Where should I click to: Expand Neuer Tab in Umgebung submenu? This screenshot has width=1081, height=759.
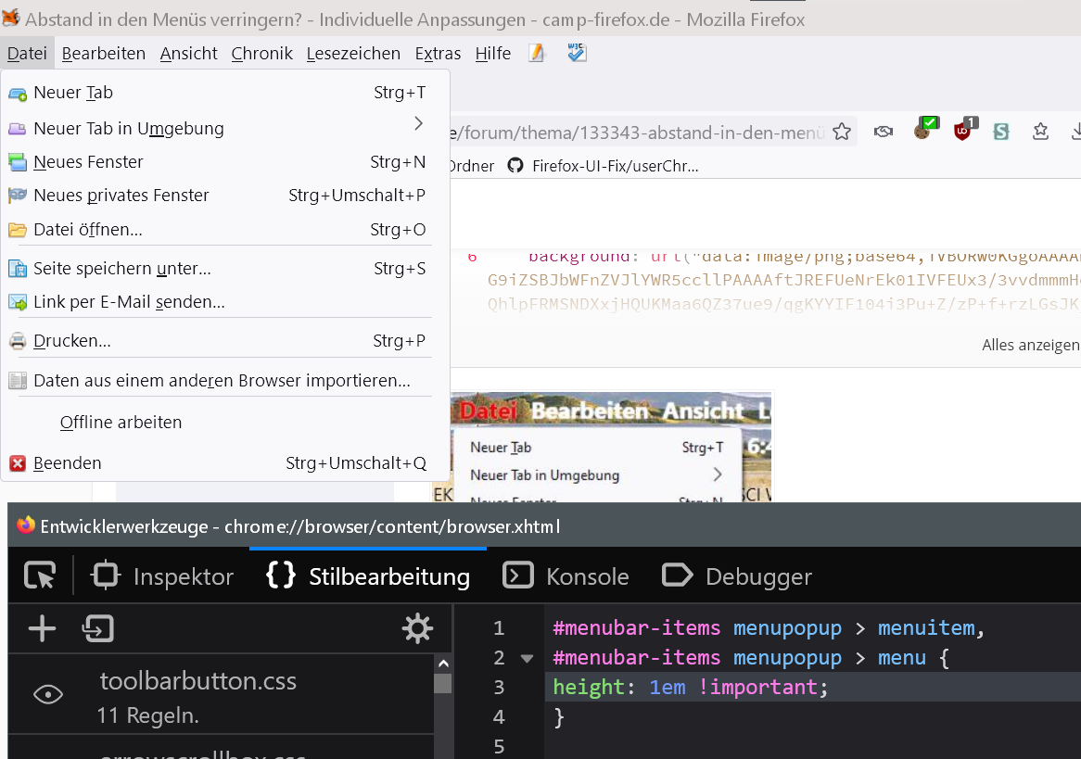click(x=418, y=124)
